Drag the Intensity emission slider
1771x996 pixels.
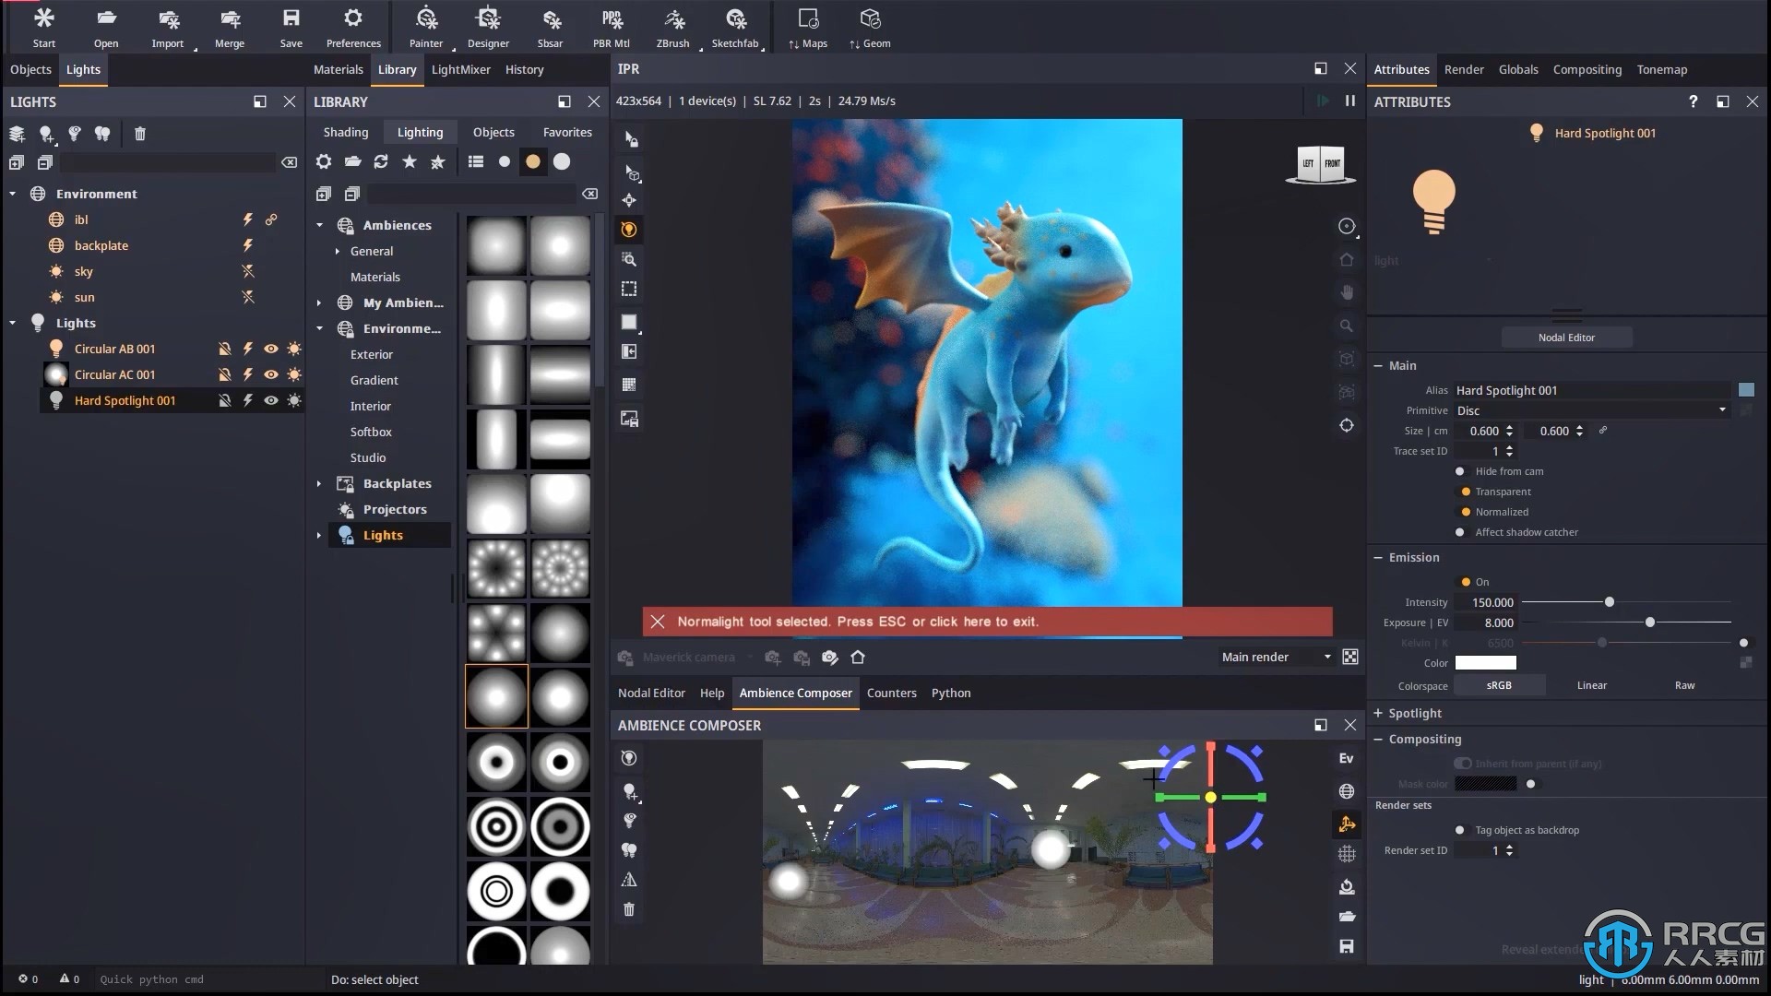[1610, 600]
